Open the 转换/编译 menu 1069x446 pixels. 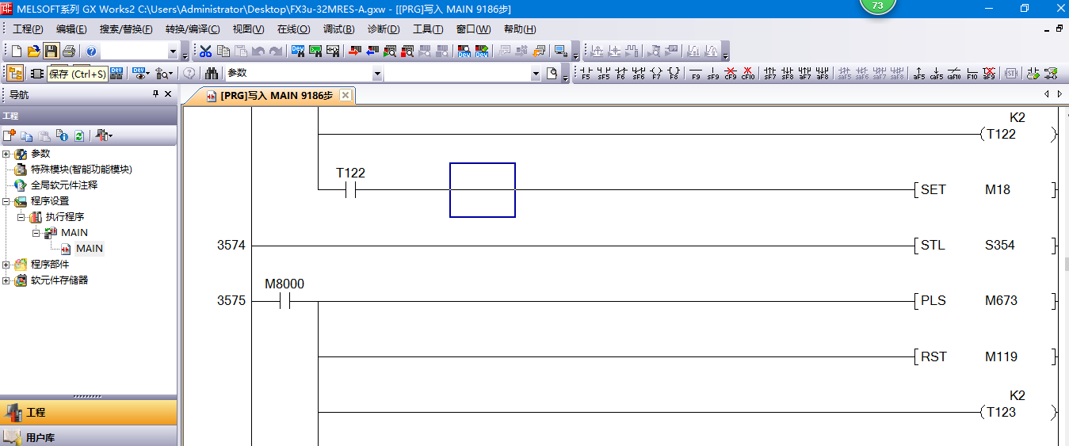coord(193,29)
